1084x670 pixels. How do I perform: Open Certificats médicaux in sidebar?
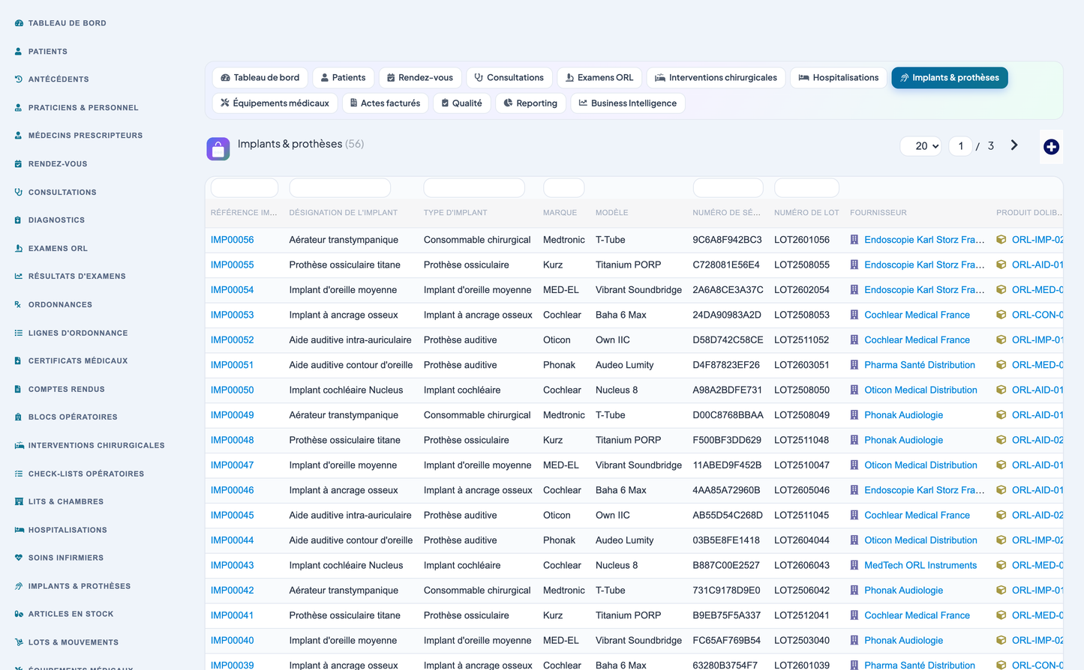[x=71, y=361]
